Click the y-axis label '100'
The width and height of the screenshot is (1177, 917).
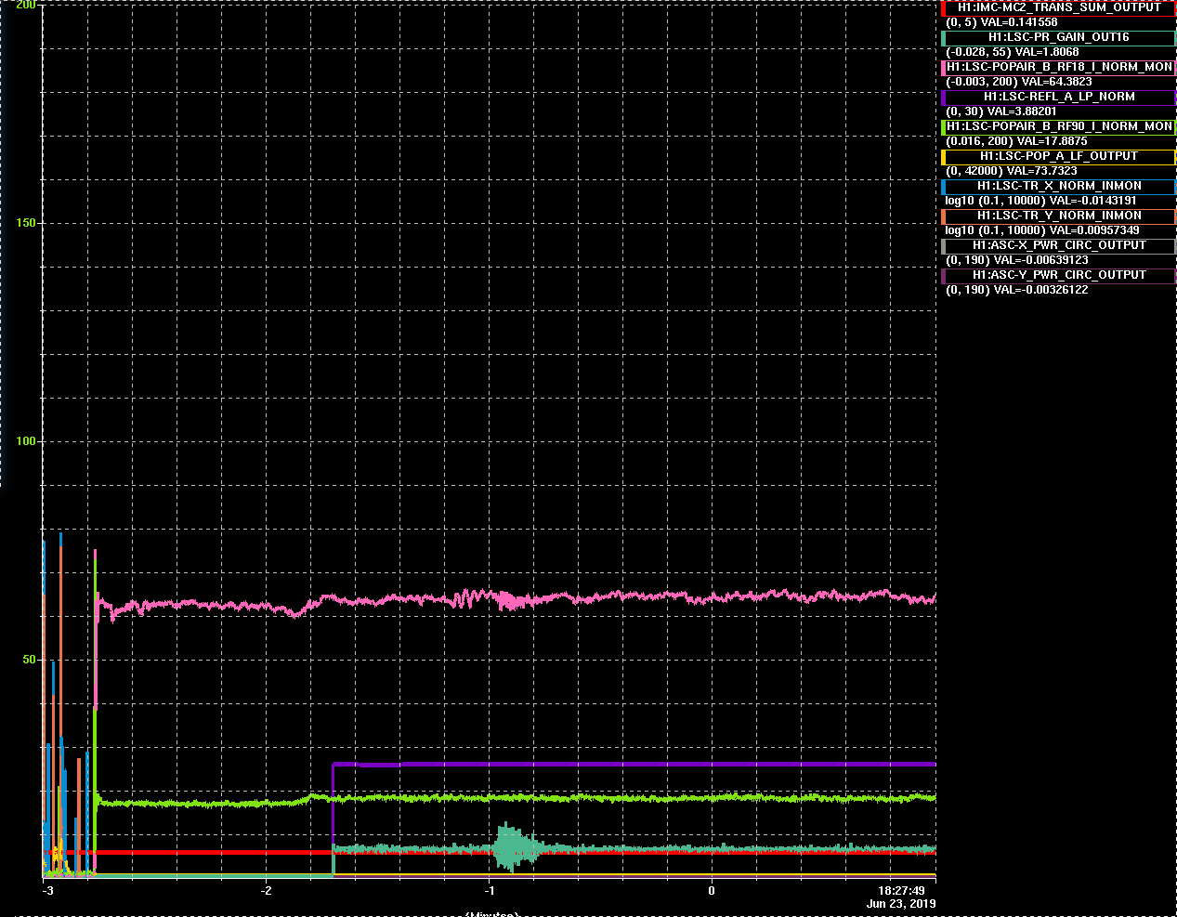(26, 441)
